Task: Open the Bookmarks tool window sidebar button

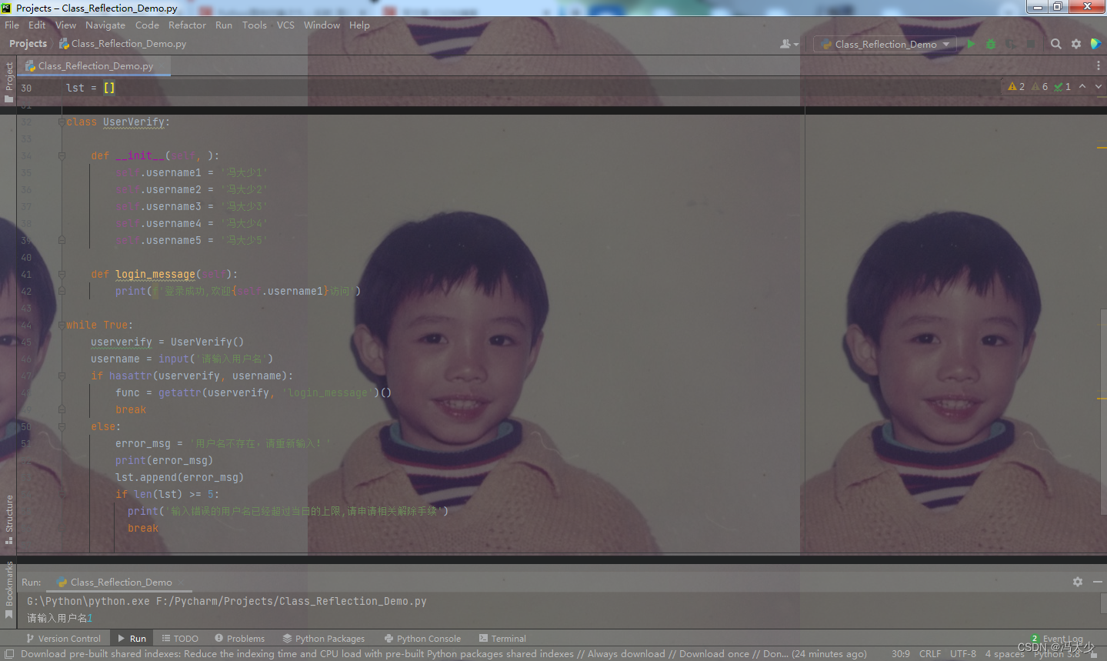Action: pyautogui.click(x=8, y=589)
